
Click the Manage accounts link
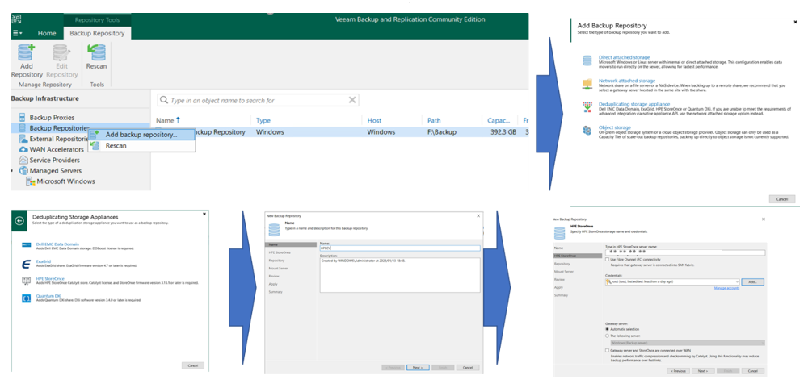click(x=726, y=288)
